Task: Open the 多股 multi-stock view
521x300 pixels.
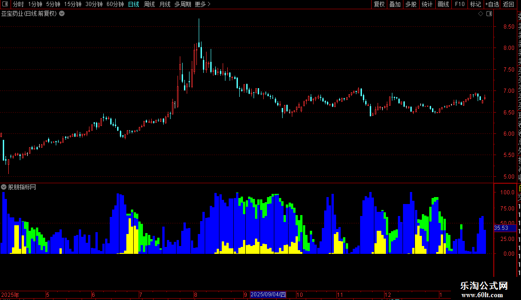Action: click(411, 4)
